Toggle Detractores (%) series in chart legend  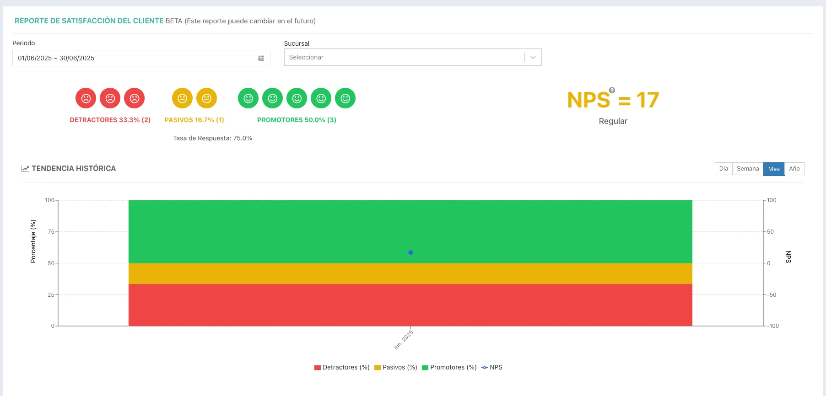[342, 367]
